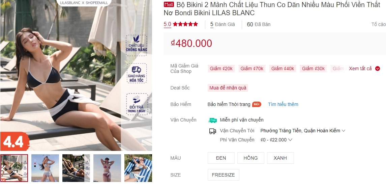The height and width of the screenshot is (187, 386).
Task: Choose the XANH color option
Action: [280, 158]
